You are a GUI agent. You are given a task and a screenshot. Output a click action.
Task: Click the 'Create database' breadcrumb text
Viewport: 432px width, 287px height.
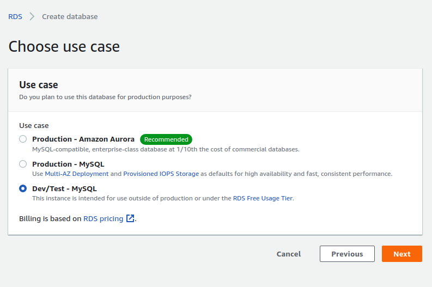point(70,16)
